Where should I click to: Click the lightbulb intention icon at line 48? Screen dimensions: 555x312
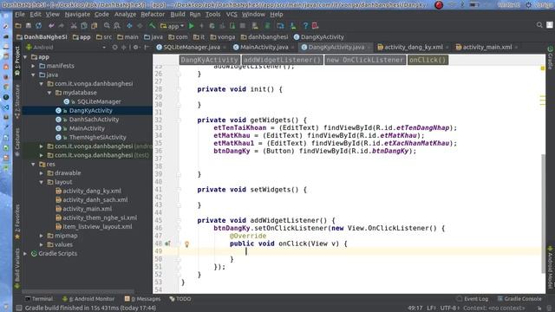(x=186, y=244)
